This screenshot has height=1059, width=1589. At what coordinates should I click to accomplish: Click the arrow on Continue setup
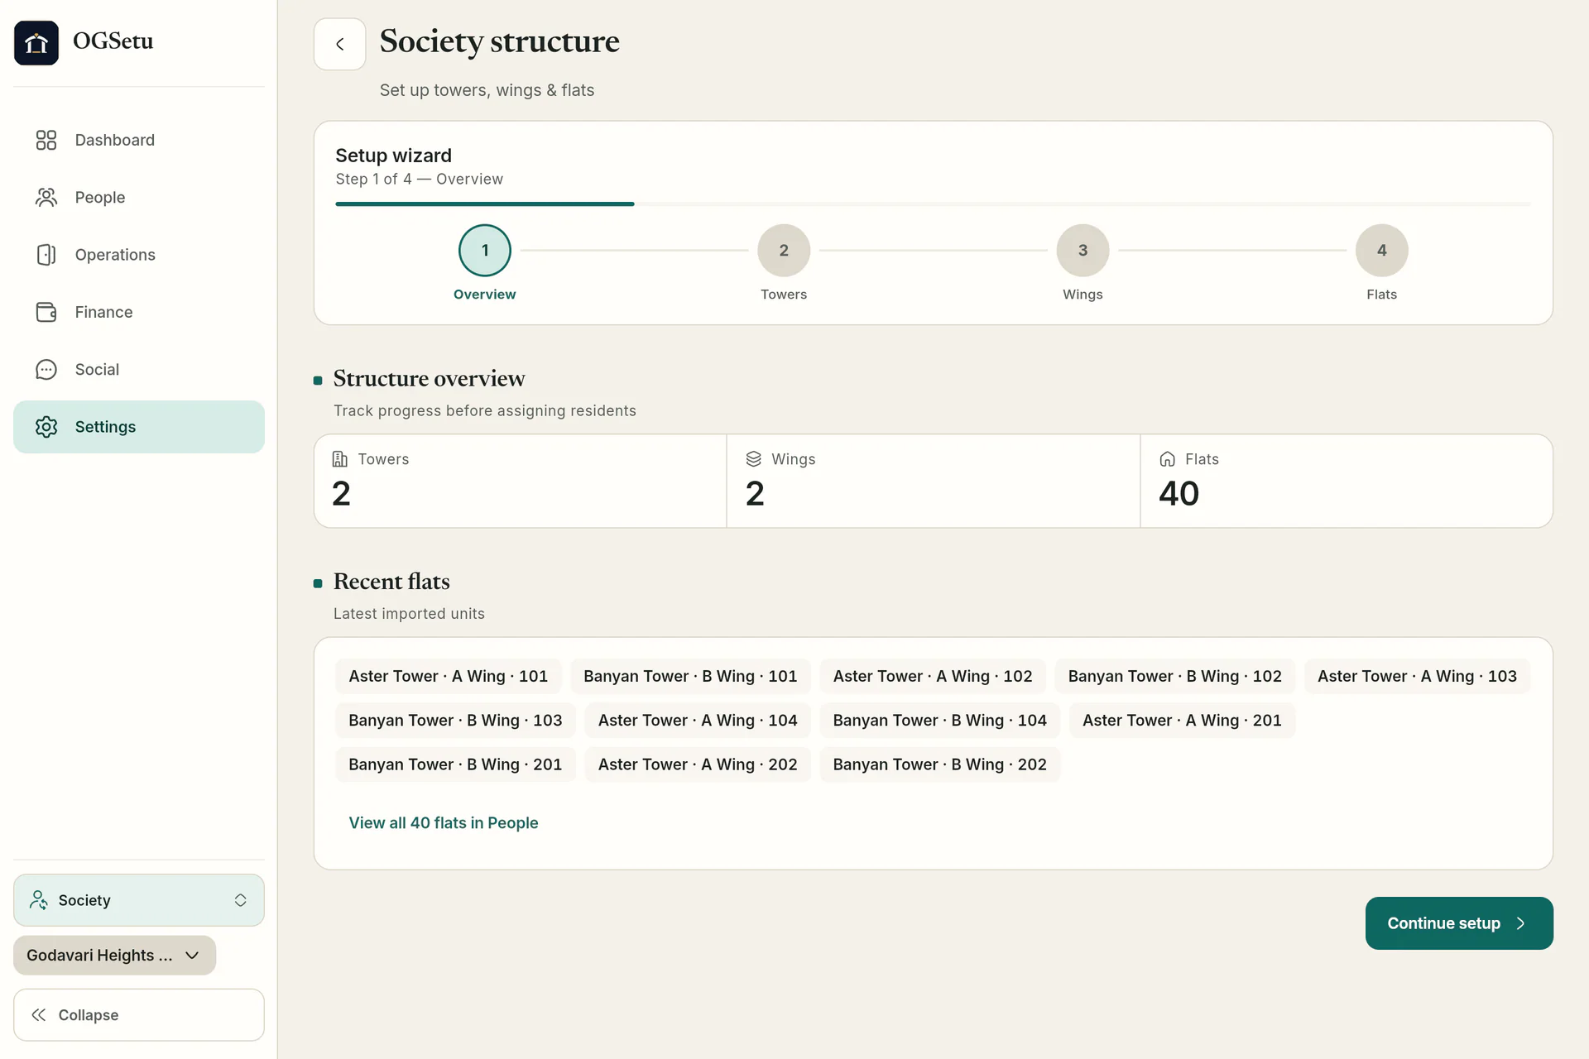click(1520, 923)
